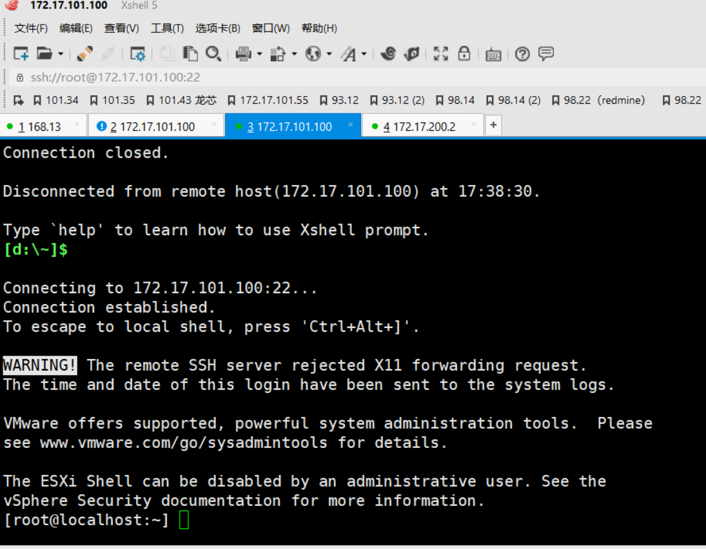Click the Xmanager leaf icon
The image size is (706, 549).
411,54
